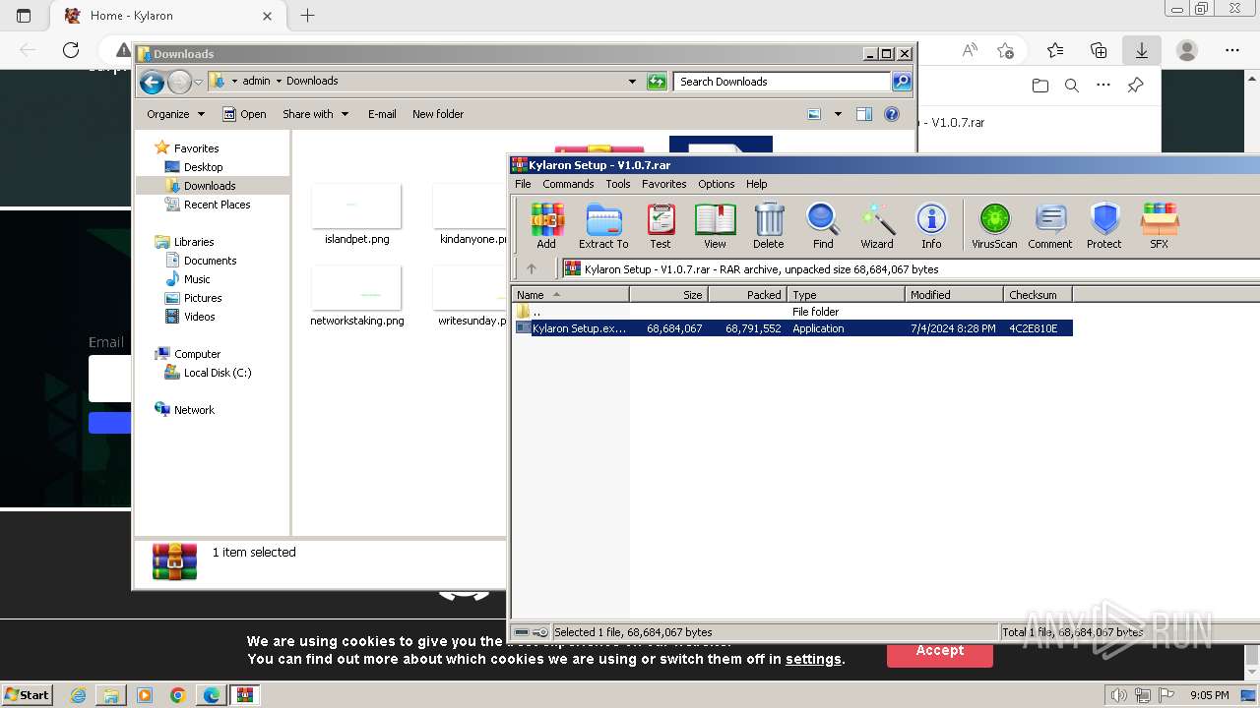1260x708 pixels.
Task: Click the Info icon in WinRAR
Action: (x=931, y=225)
